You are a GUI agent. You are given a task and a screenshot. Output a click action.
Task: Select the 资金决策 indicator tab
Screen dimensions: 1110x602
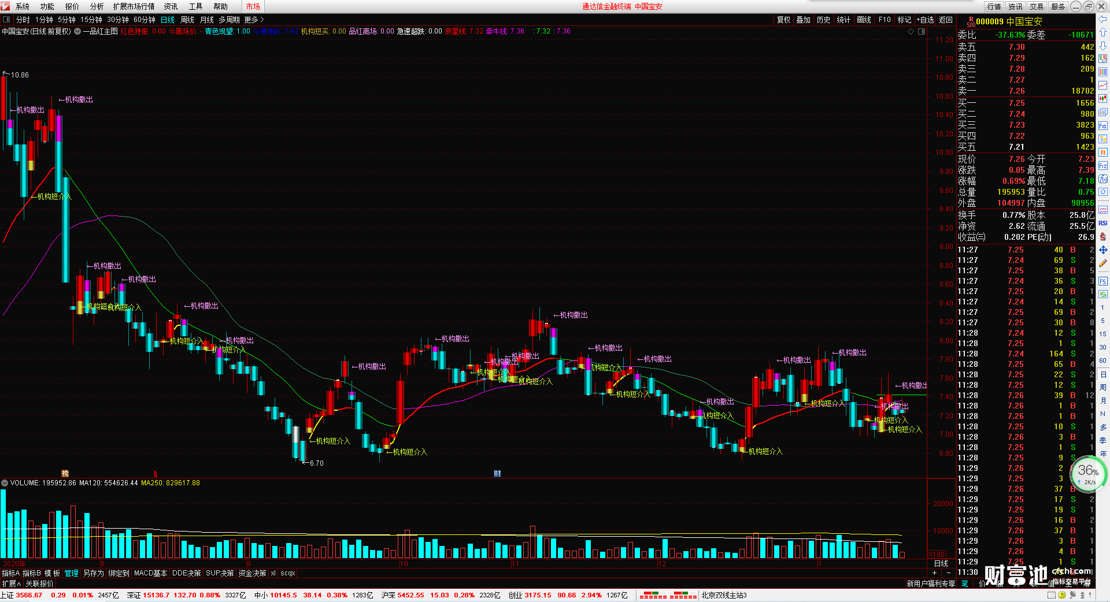[x=252, y=573]
